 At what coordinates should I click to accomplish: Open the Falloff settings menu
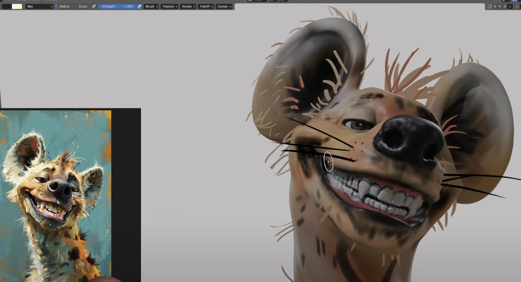pos(206,6)
